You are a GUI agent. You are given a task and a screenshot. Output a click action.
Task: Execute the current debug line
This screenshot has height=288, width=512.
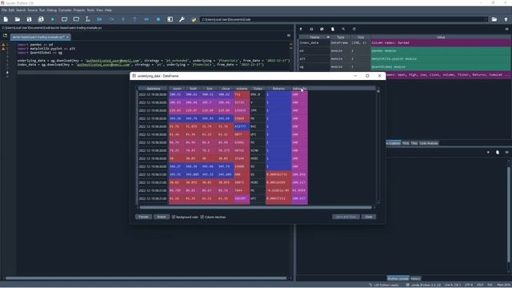[x=111, y=19]
